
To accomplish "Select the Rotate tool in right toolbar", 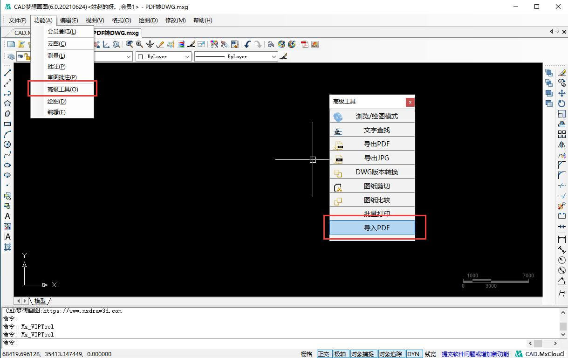I will (562, 103).
